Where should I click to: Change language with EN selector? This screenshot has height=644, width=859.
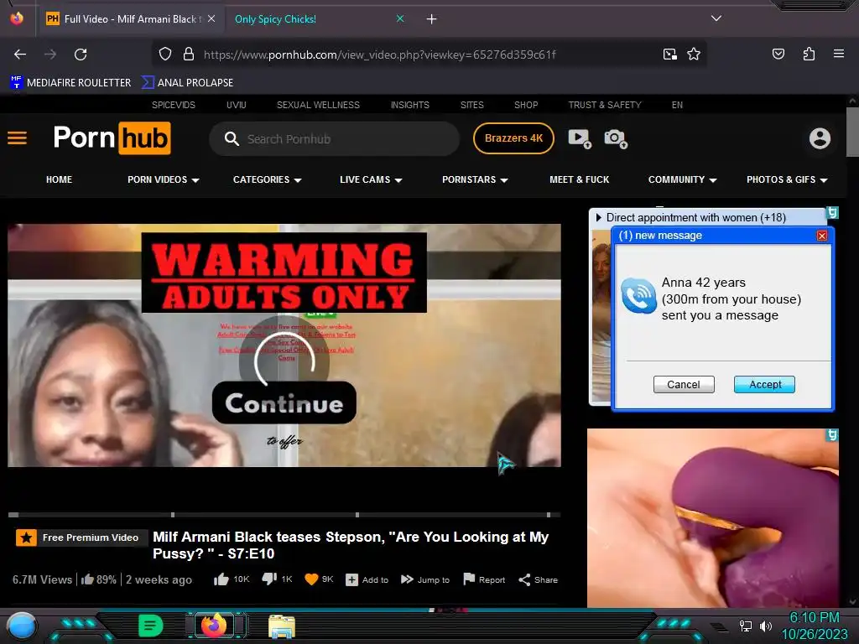coord(677,105)
